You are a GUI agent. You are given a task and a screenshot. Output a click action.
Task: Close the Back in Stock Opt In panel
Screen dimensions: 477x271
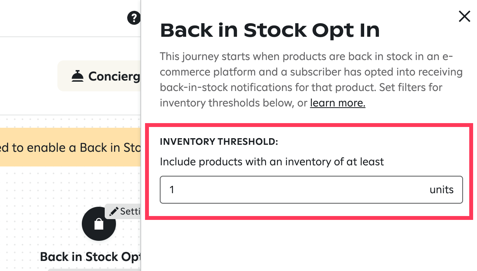tap(464, 16)
